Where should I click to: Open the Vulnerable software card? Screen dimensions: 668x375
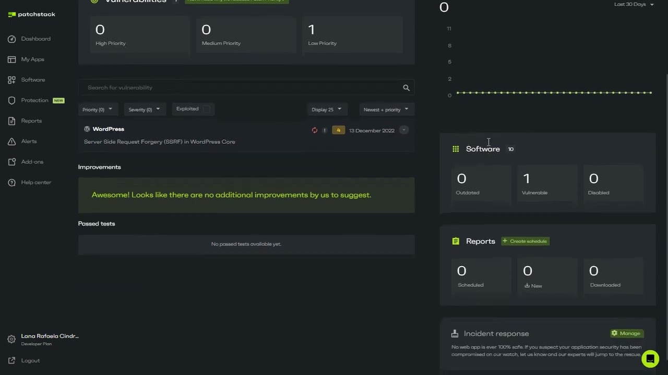pyautogui.click(x=547, y=184)
